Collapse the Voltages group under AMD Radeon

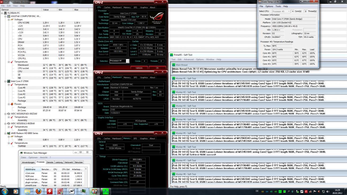click(9, 137)
